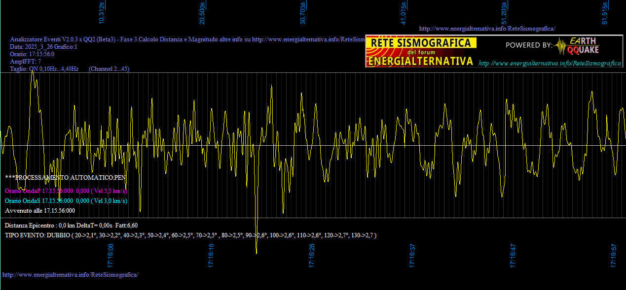Click the 17:16:57 clock label

click(614, 256)
